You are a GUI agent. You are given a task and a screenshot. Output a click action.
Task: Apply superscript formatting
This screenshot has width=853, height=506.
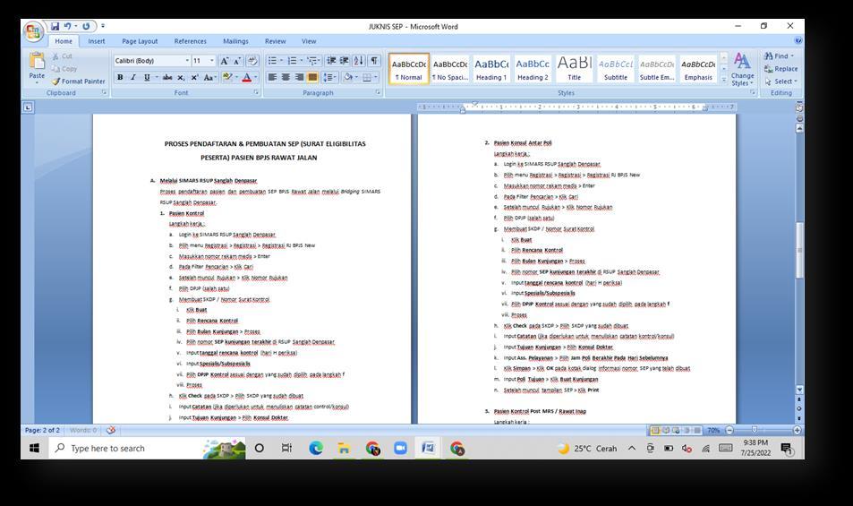click(x=194, y=77)
